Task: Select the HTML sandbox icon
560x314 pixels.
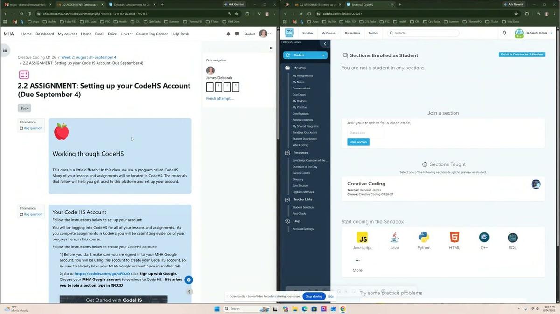Action: (454, 237)
